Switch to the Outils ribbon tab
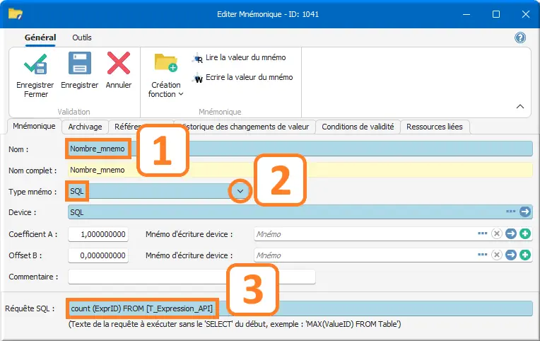Image resolution: width=540 pixels, height=341 pixels. (x=82, y=37)
